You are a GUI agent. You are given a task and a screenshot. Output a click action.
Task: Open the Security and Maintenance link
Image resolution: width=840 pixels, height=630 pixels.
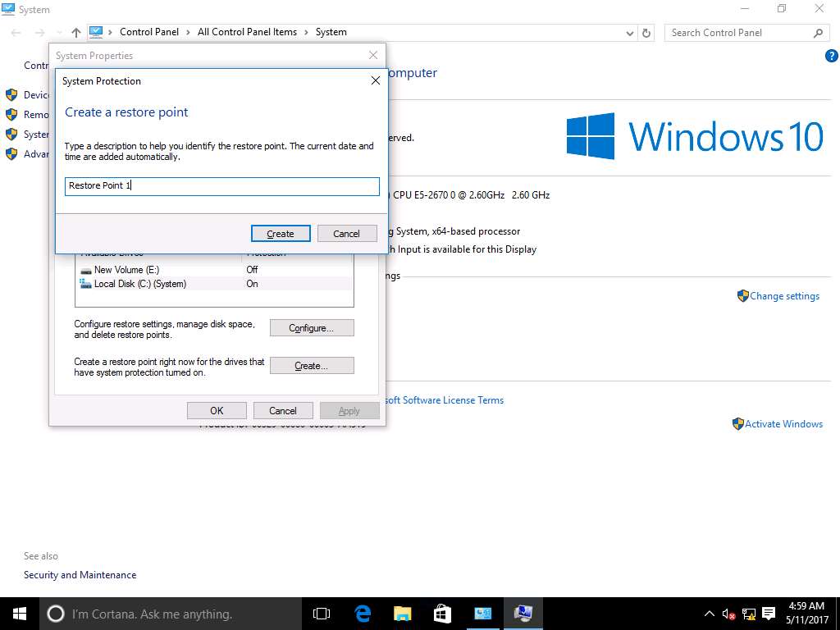[80, 575]
